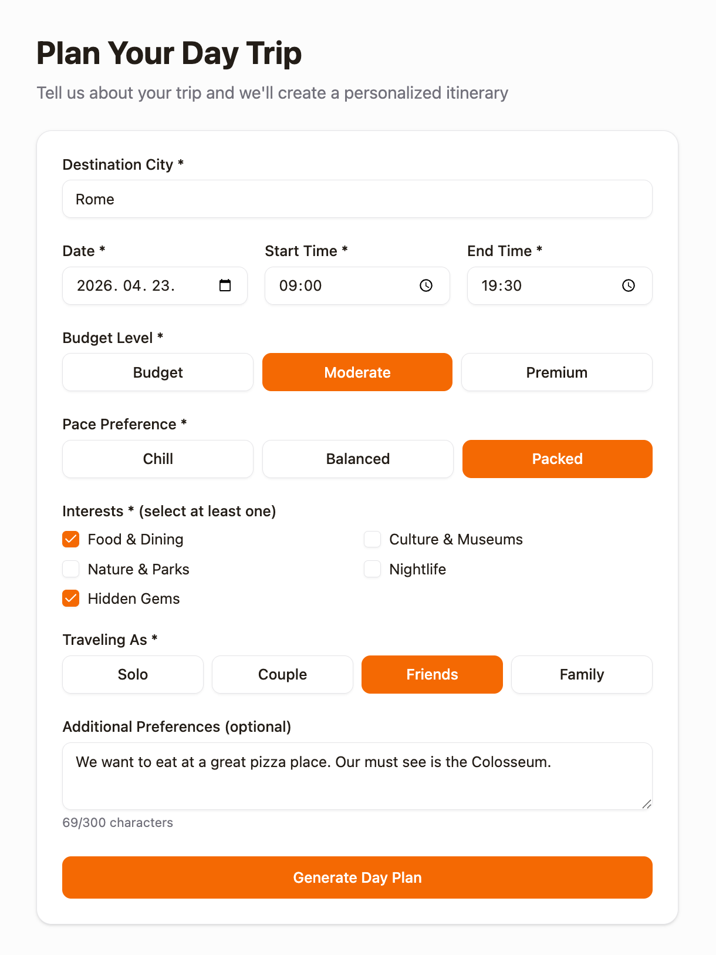The image size is (716, 955).
Task: Enable the Culture & Museums interest
Action: click(372, 539)
